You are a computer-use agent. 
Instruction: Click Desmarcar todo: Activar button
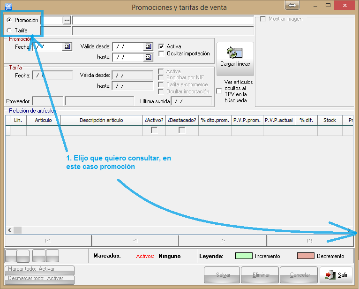(40, 279)
